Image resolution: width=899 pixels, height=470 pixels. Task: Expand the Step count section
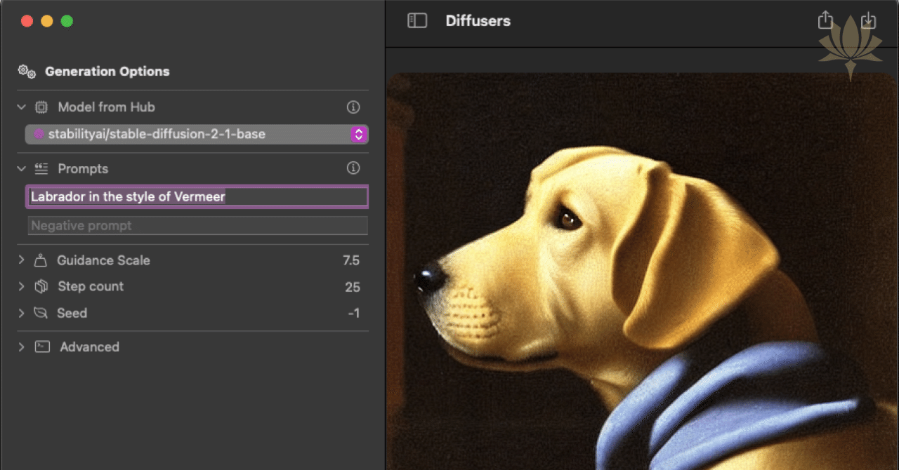pyautogui.click(x=20, y=286)
